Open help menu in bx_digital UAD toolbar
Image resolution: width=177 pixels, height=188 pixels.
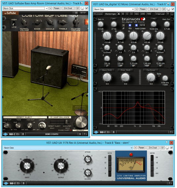coord(171,132)
